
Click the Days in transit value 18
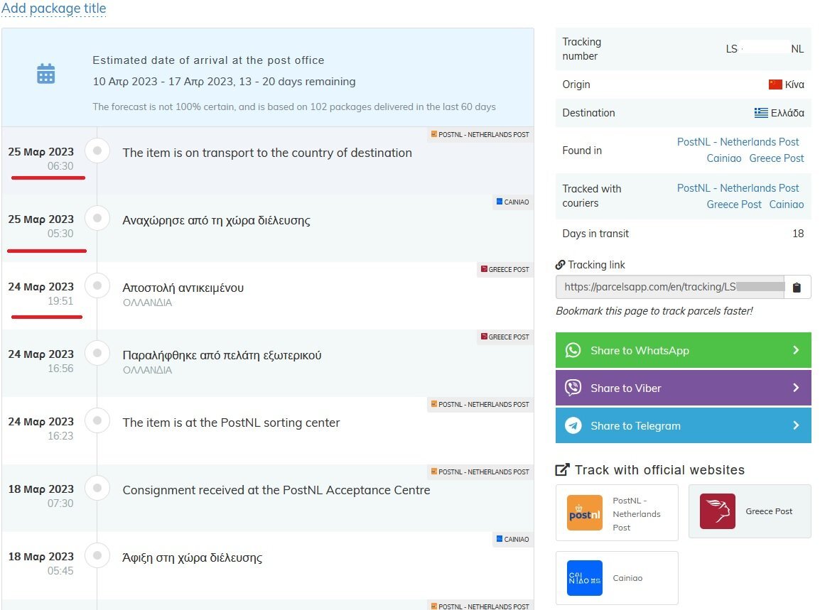(x=798, y=234)
